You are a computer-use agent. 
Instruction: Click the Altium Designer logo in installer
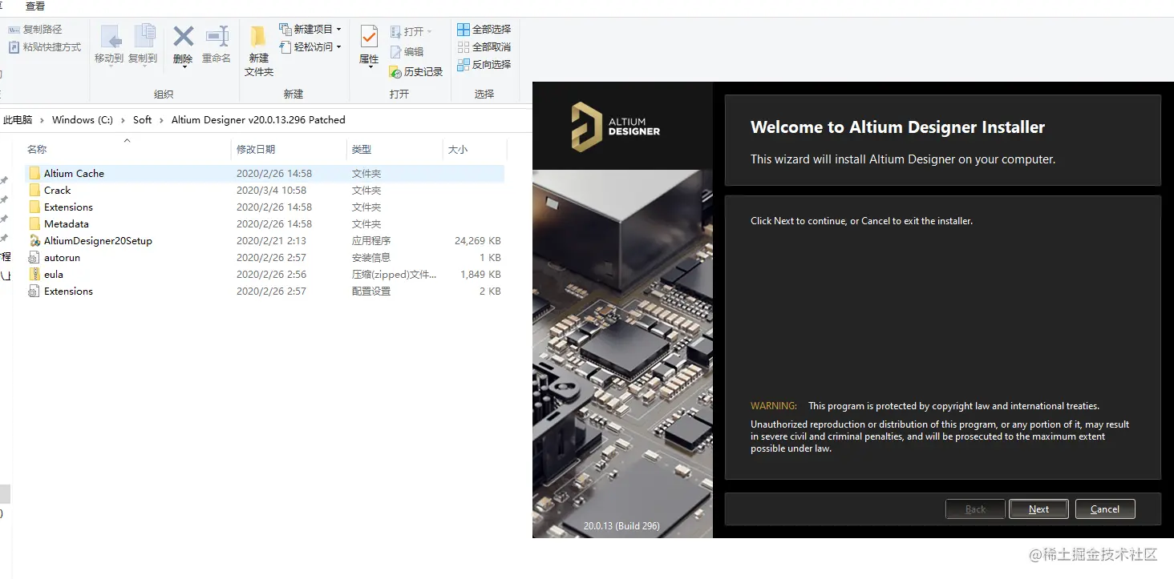point(616,127)
